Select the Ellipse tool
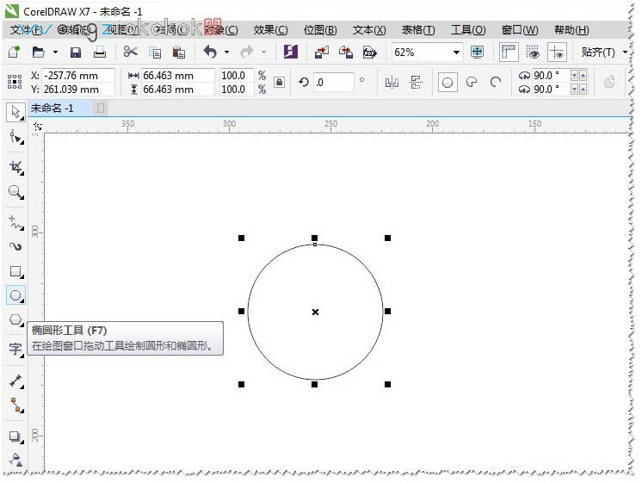 tap(15, 295)
